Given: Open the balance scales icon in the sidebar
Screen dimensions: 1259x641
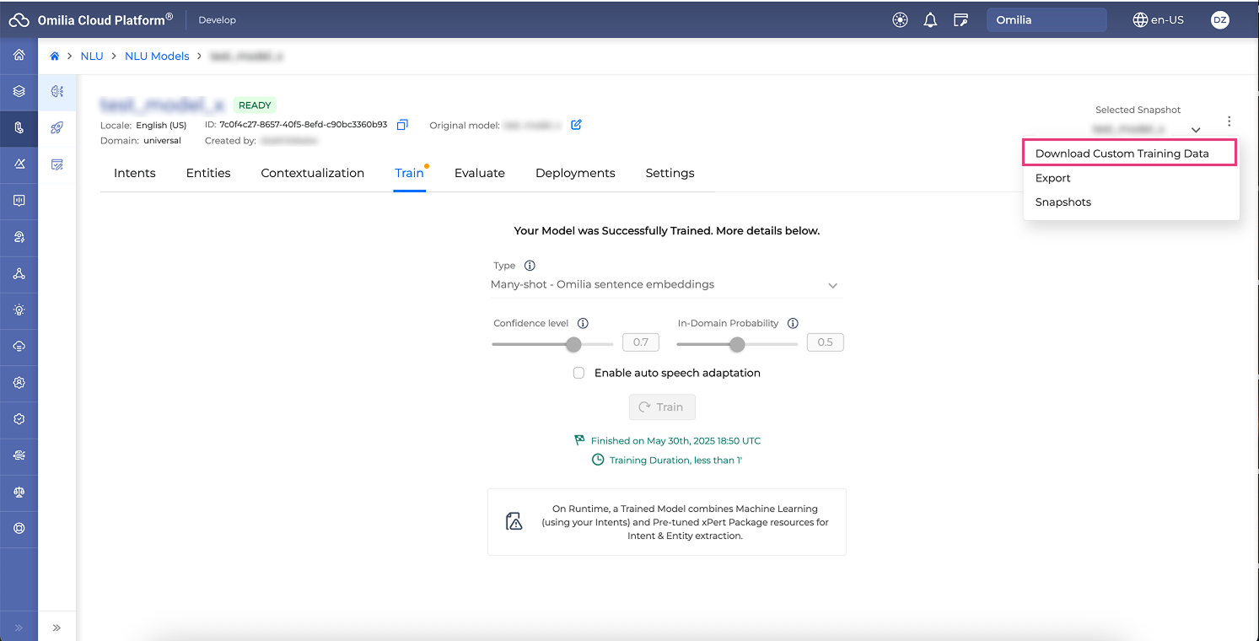Looking at the screenshot, I should click(19, 492).
